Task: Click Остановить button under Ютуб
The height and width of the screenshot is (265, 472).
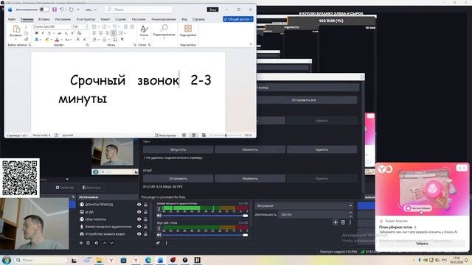Action: 178,178
